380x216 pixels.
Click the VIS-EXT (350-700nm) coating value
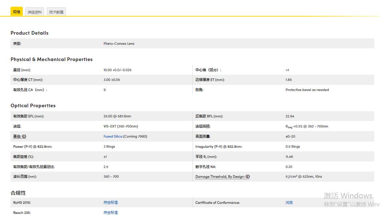tap(121, 126)
